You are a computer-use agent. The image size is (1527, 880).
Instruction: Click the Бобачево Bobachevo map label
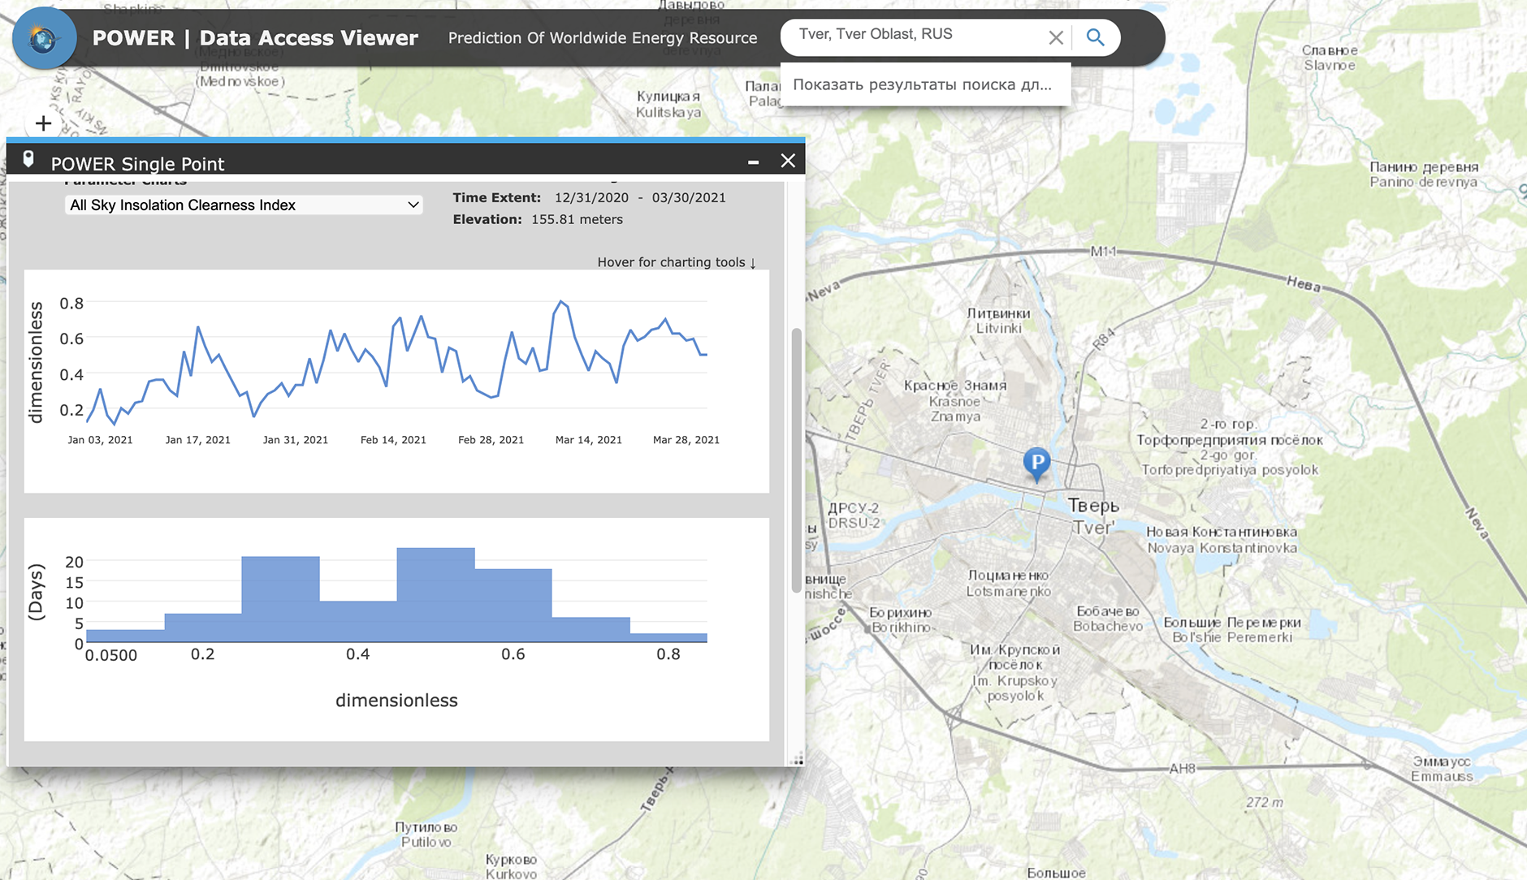[1108, 619]
